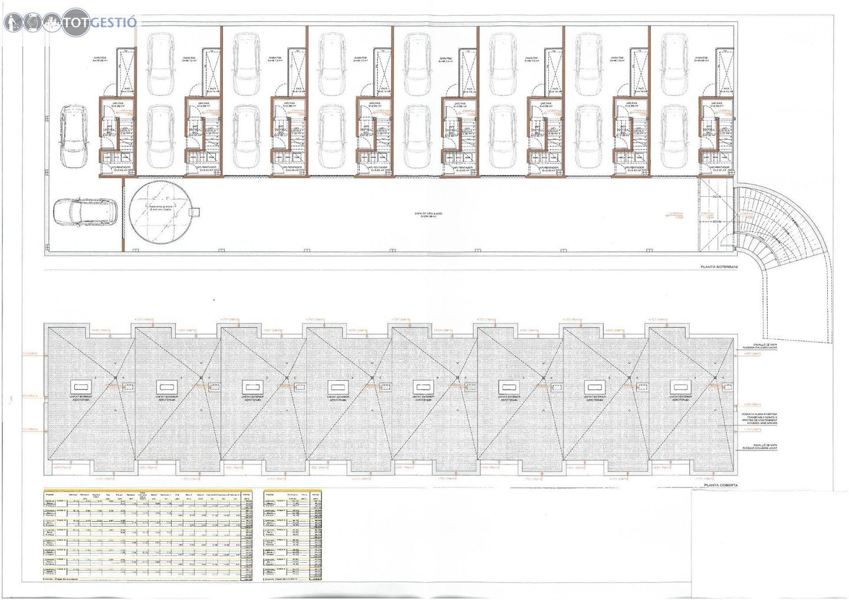Viewport: 849px width, 600px height.
Task: Click the leftmost Unitat Exterior Aerotèrmia unit
Action: [x=81, y=387]
